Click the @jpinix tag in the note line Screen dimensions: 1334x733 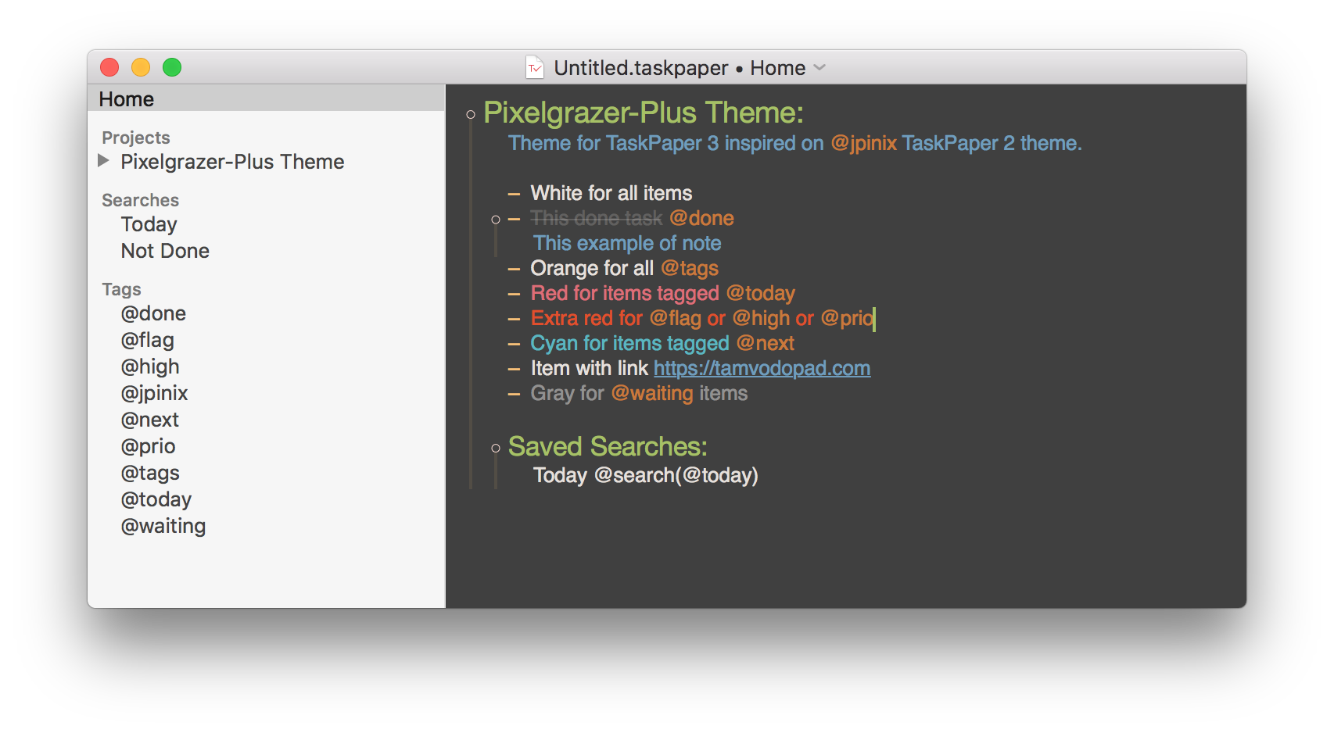point(863,143)
